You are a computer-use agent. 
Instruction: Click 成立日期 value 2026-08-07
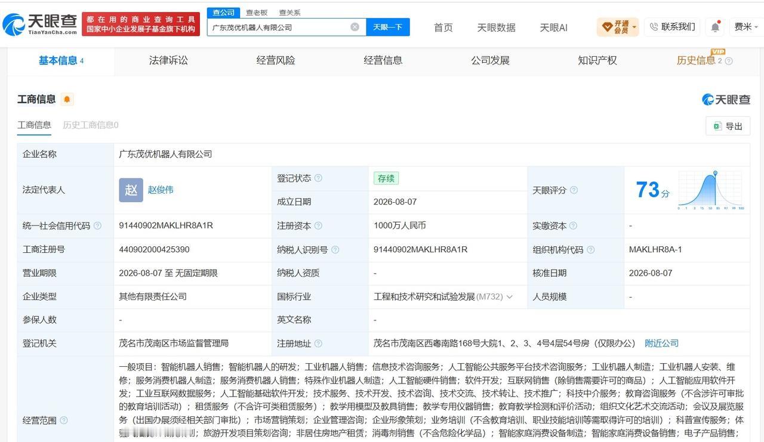(x=395, y=202)
